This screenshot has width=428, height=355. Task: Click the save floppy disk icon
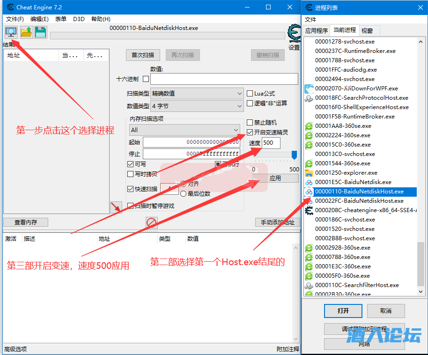40,32
